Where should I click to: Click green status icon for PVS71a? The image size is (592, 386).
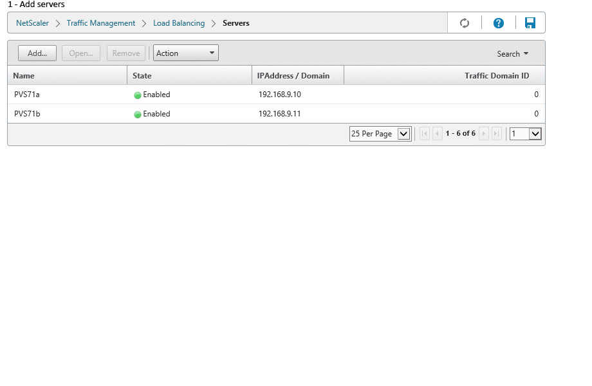tap(137, 95)
